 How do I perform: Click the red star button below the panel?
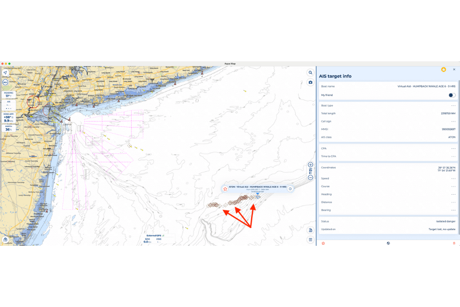tap(323, 243)
